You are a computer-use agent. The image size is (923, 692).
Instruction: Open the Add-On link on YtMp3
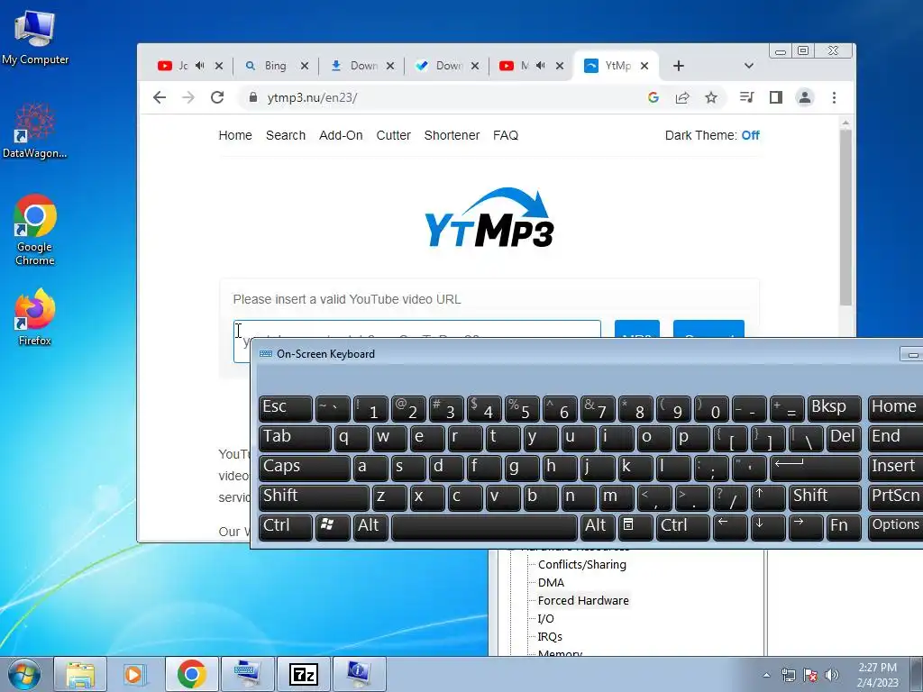341,135
